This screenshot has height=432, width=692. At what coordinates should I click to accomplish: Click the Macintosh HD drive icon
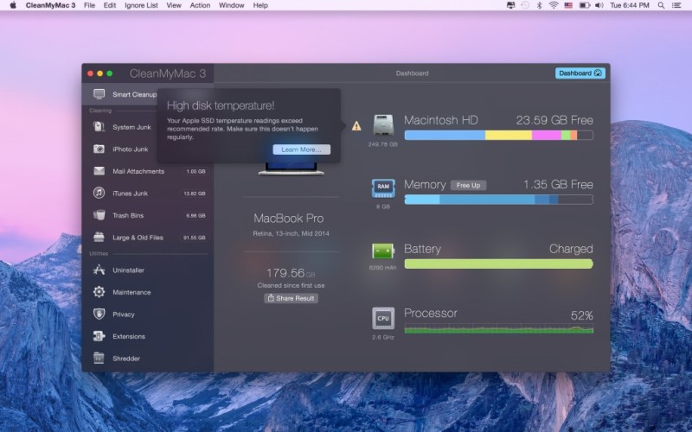pyautogui.click(x=382, y=125)
